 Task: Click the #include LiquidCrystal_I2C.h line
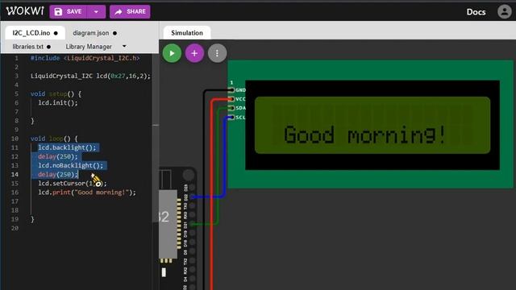(85, 58)
